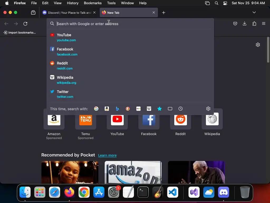This screenshot has height=203, width=270.
Task: Open Firefox View button beside the tabs
Action: (33, 12)
